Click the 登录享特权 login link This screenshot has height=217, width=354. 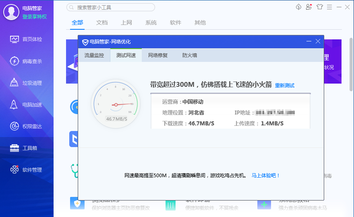point(35,16)
